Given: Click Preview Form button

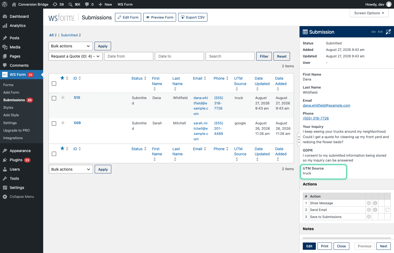Looking at the screenshot, I should 160,17.
